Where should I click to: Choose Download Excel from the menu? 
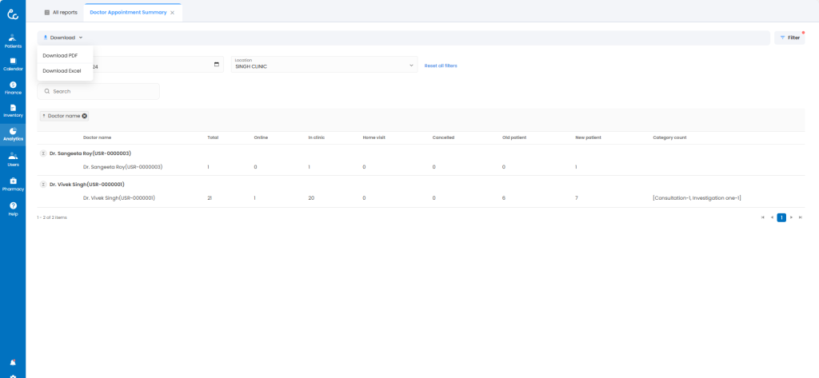(62, 71)
